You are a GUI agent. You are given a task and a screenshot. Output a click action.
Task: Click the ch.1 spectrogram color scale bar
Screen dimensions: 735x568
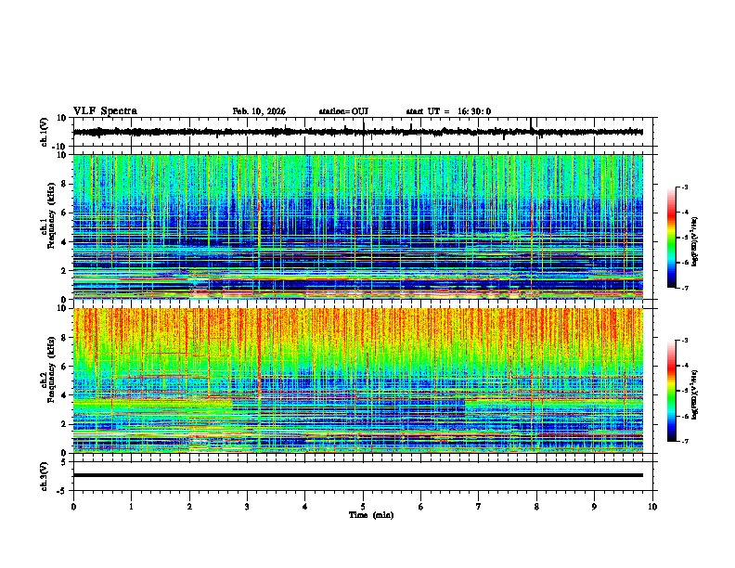coord(672,238)
